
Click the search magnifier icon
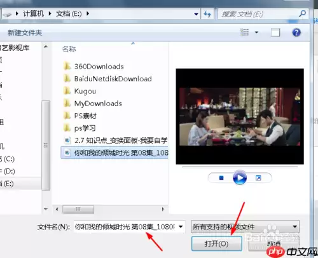click(x=302, y=14)
